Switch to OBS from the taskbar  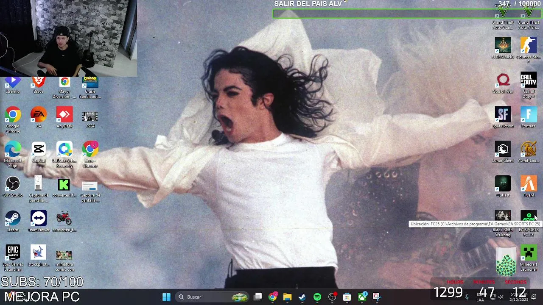(332, 297)
